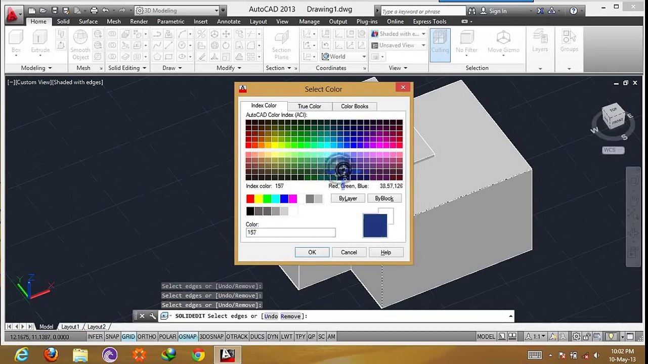The image size is (648, 364).
Task: Click the Save icon in quick access toolbar
Action: [55, 11]
